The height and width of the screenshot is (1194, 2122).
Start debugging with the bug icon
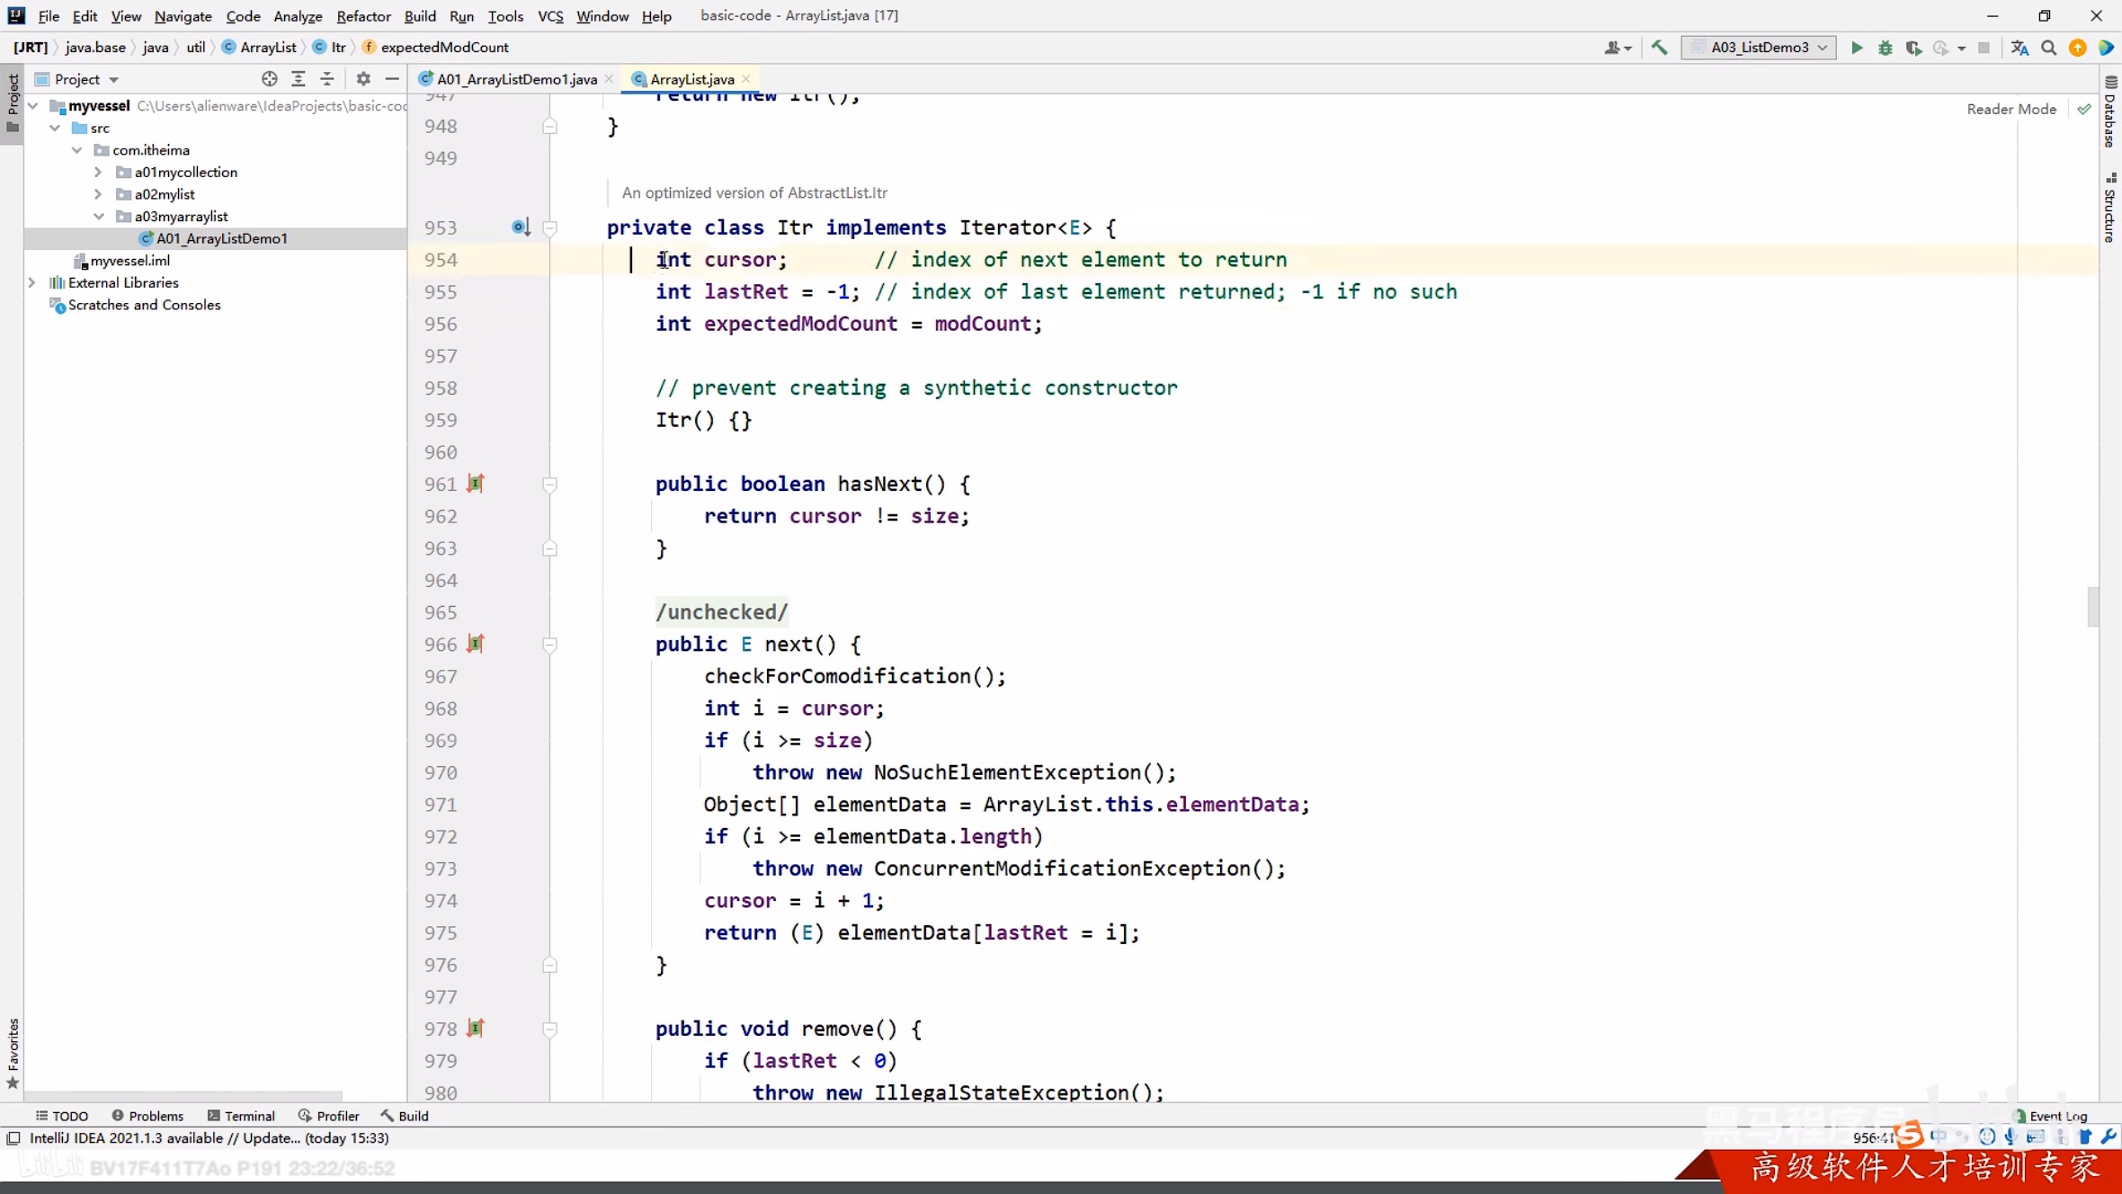pos(1885,48)
